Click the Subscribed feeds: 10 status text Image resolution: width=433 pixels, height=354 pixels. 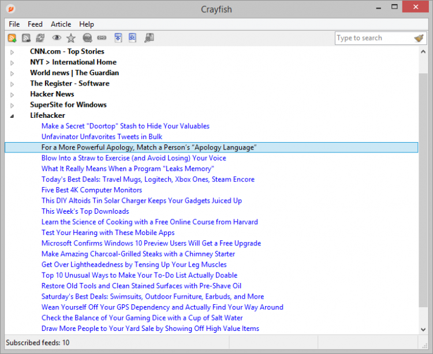pyautogui.click(x=38, y=342)
